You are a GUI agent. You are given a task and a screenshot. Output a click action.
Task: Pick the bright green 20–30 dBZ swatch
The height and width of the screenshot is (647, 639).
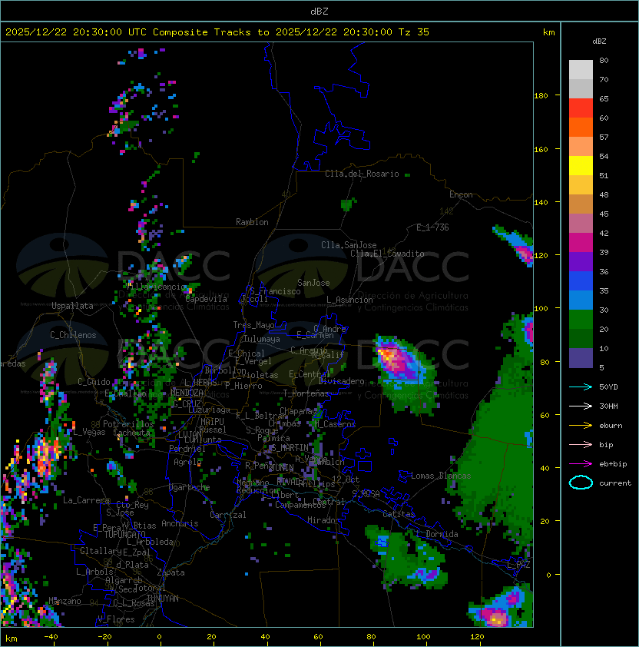coord(581,320)
